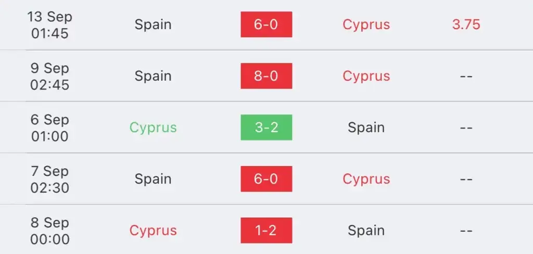
Task: Open the 8-0 score badge
Action: (x=266, y=76)
